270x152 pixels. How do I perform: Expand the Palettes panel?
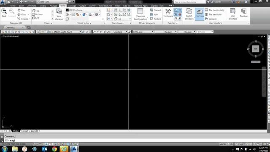click(x=173, y=23)
